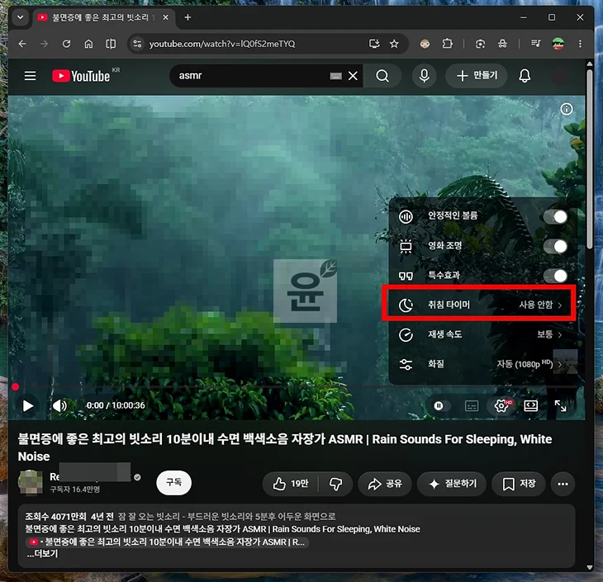Toggle the browser split view icon
This screenshot has height=582, width=603.
[x=111, y=44]
